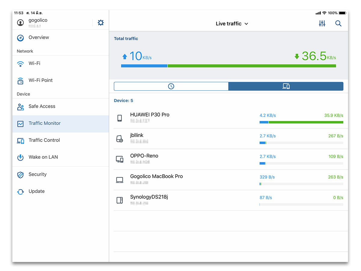Switch to the history clock view
Viewport: 361px width, 271px height.
[x=171, y=86]
